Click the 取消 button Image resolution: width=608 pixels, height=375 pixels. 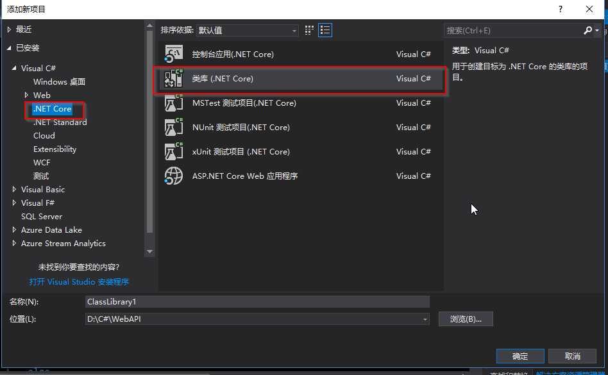[572, 356]
